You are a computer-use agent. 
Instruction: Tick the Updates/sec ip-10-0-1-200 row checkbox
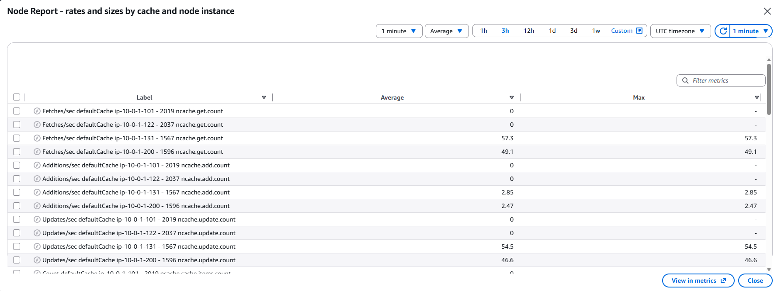[17, 260]
